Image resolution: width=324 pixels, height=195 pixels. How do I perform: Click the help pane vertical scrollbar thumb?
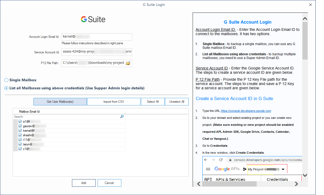pyautogui.click(x=305, y=41)
